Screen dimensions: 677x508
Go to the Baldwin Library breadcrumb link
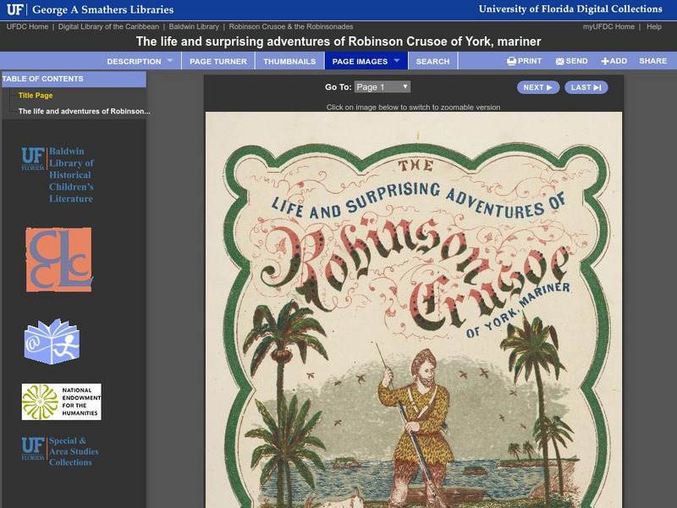tap(194, 27)
